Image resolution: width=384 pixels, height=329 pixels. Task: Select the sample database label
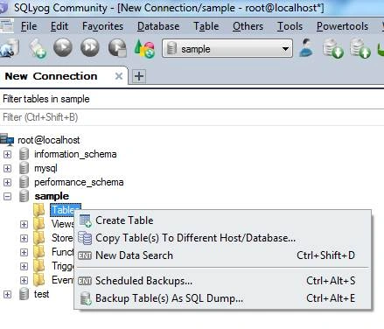[52, 196]
